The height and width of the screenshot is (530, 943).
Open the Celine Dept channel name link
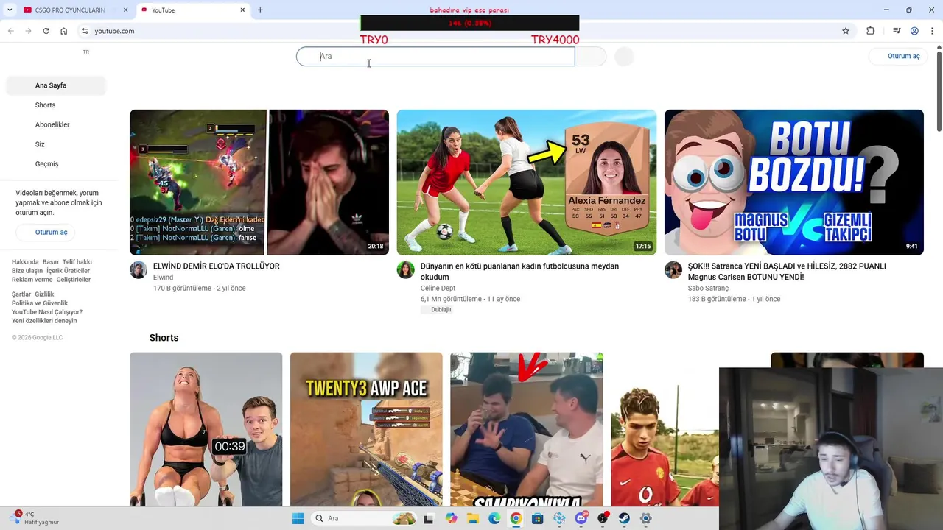click(x=438, y=289)
